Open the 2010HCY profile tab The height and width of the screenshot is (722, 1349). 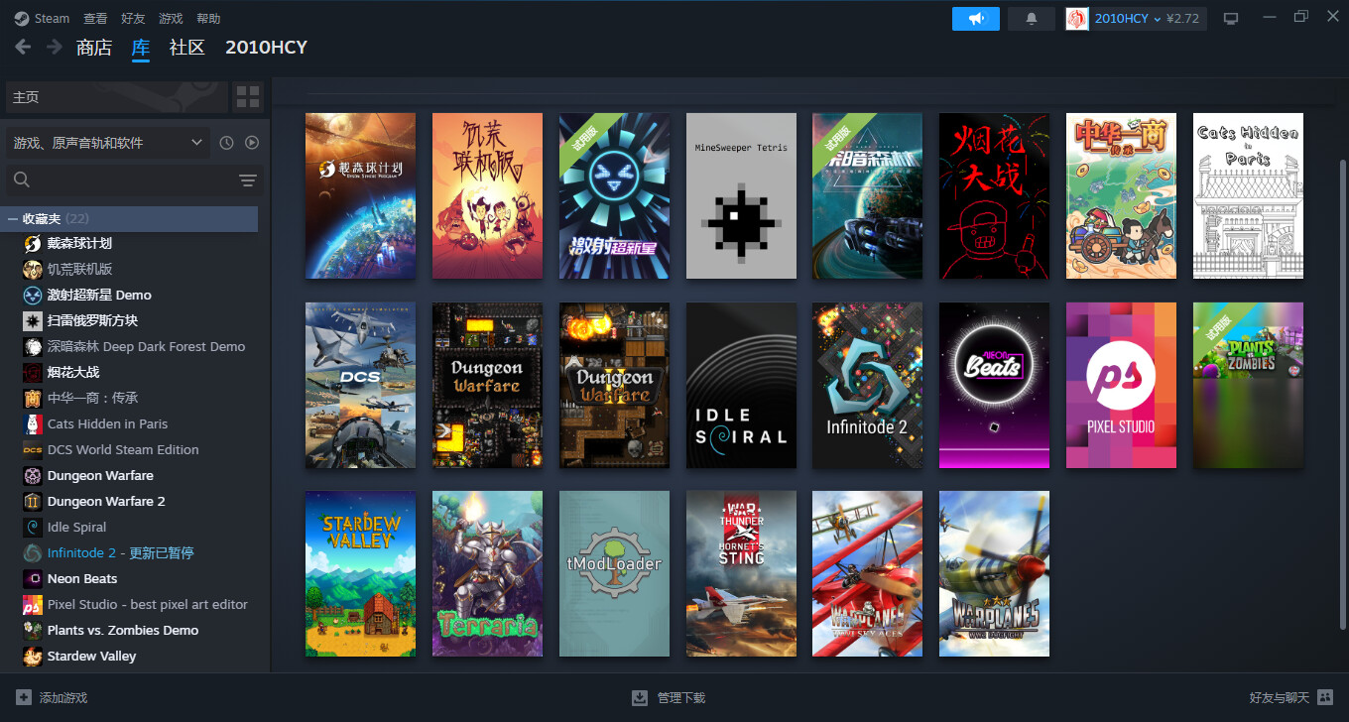pyautogui.click(x=266, y=48)
